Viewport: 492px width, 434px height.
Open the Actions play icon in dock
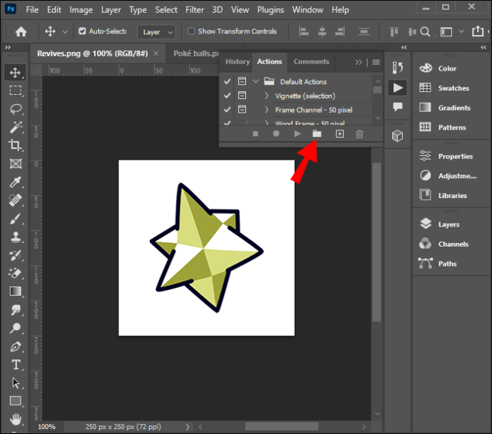[398, 88]
